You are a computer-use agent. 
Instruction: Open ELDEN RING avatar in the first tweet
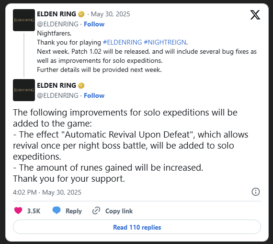[24, 20]
